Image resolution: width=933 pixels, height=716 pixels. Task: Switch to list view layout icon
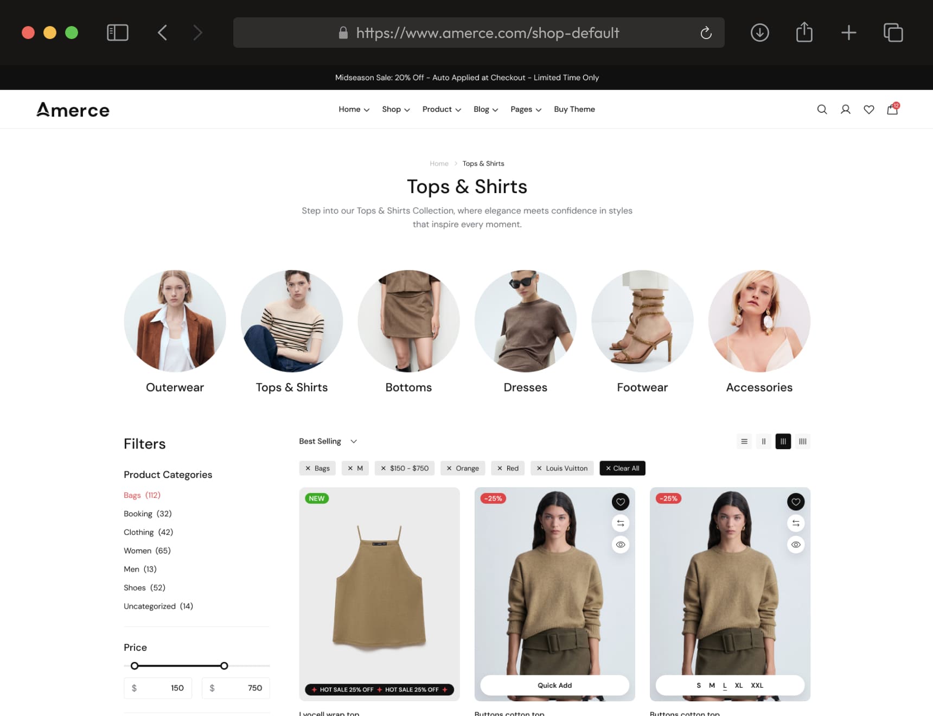click(x=744, y=442)
